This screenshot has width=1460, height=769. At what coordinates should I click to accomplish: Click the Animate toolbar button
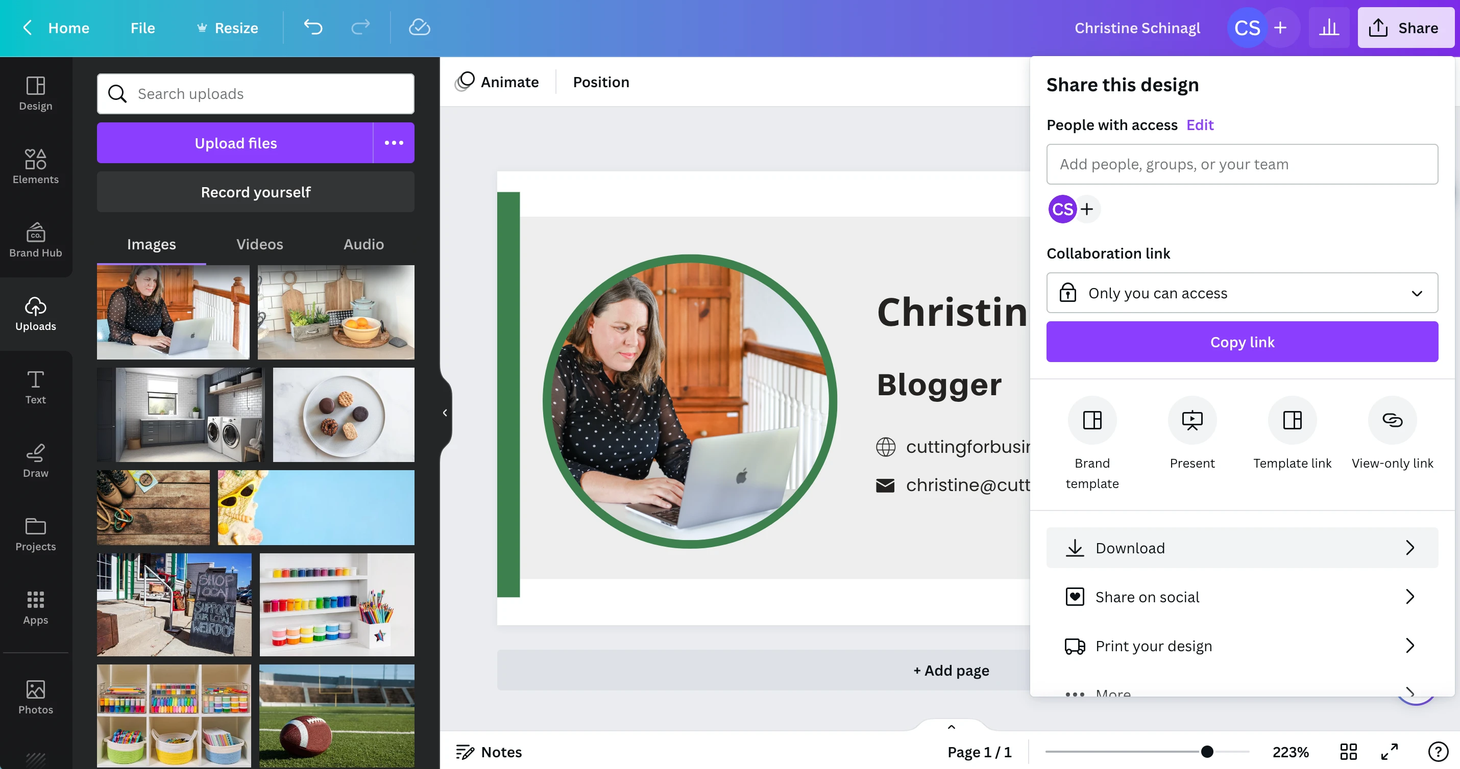[497, 81]
